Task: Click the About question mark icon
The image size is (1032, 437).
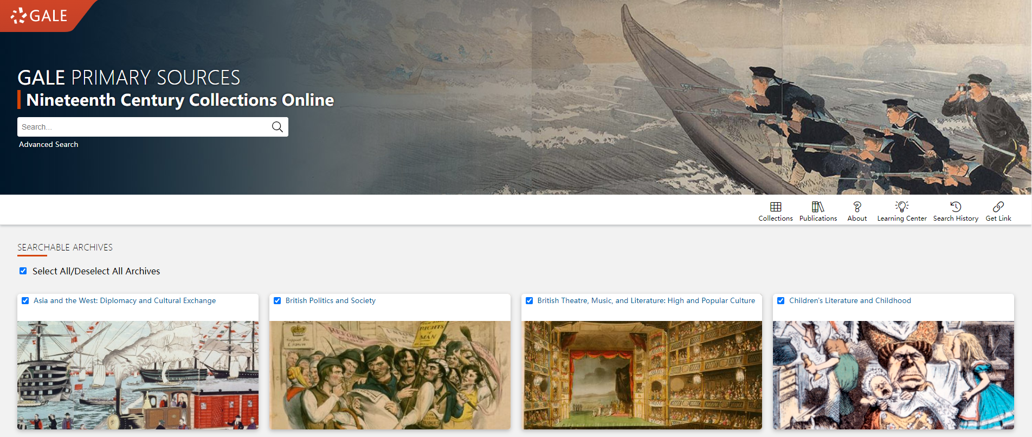Action: pyautogui.click(x=857, y=207)
